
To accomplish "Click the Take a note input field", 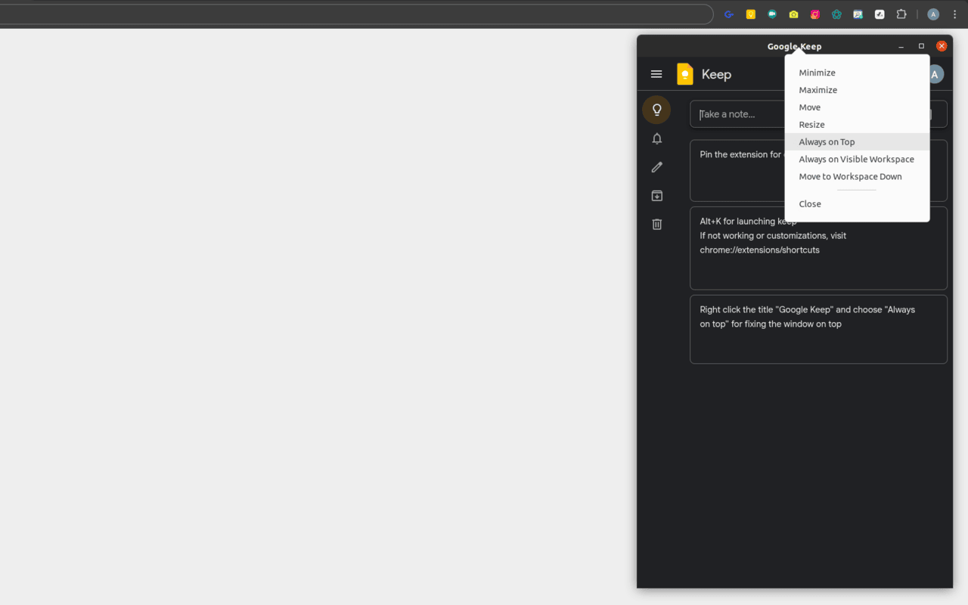I will 737,114.
